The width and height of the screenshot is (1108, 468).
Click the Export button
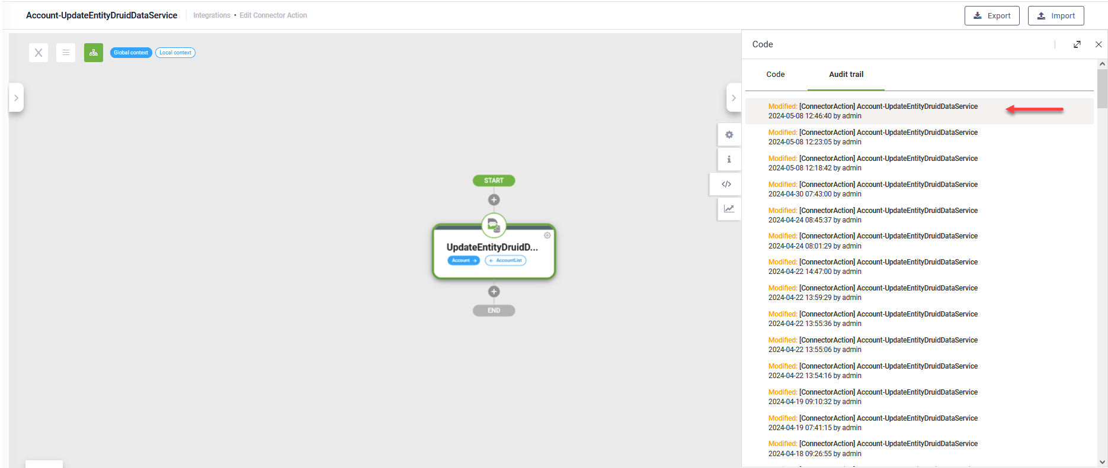[992, 16]
